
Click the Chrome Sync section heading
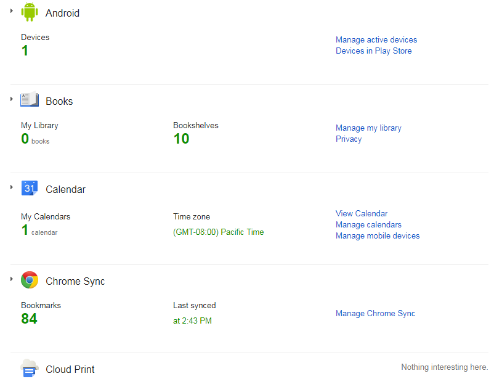point(75,281)
